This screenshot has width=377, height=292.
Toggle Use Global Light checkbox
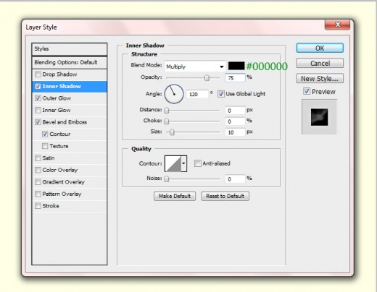pyautogui.click(x=221, y=94)
